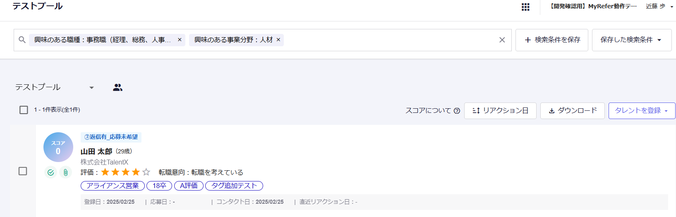
Task: Click the アライアンス営業 tag
Action: [113, 186]
